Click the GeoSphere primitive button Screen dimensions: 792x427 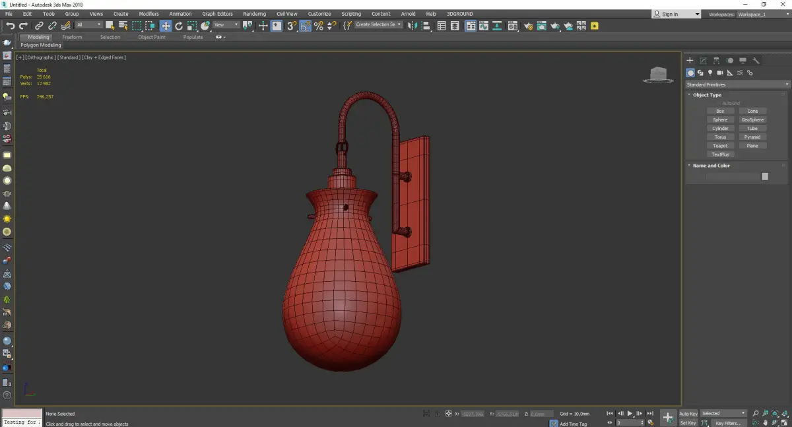(x=752, y=120)
